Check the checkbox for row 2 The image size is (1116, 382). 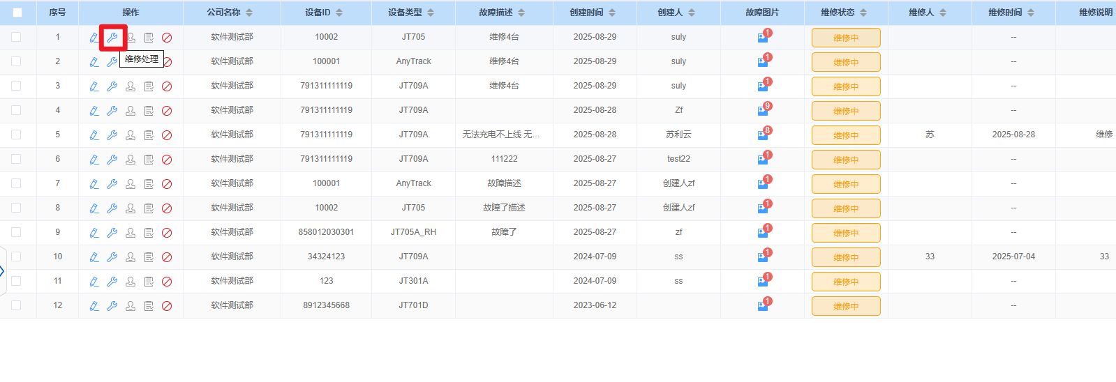click(16, 61)
